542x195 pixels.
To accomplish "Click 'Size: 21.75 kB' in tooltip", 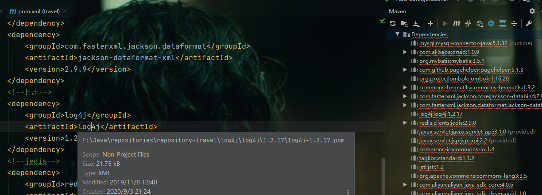I will pyautogui.click(x=101, y=164).
